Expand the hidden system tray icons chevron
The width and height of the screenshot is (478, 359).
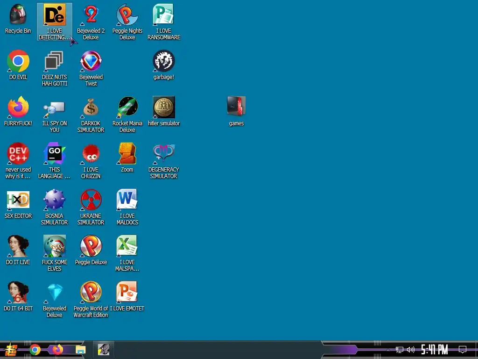pos(388,350)
